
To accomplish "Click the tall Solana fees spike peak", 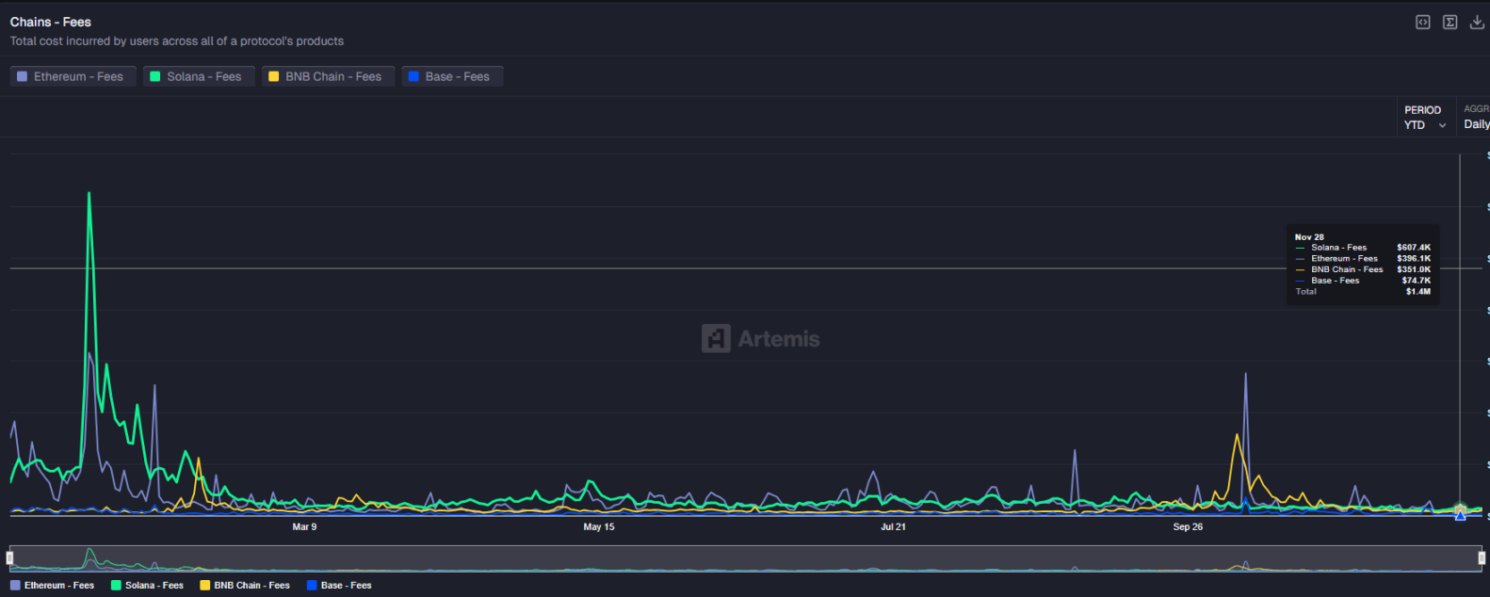I will coord(89,194).
